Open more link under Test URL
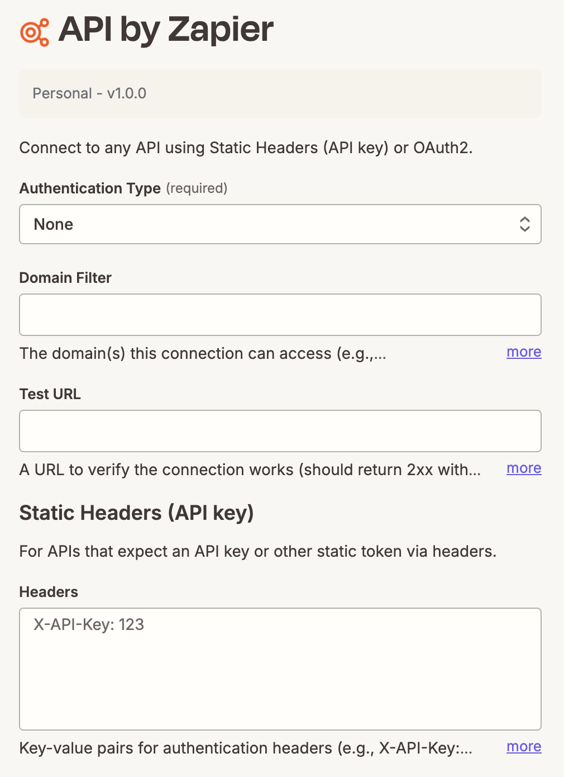Image resolution: width=564 pixels, height=777 pixels. click(524, 468)
